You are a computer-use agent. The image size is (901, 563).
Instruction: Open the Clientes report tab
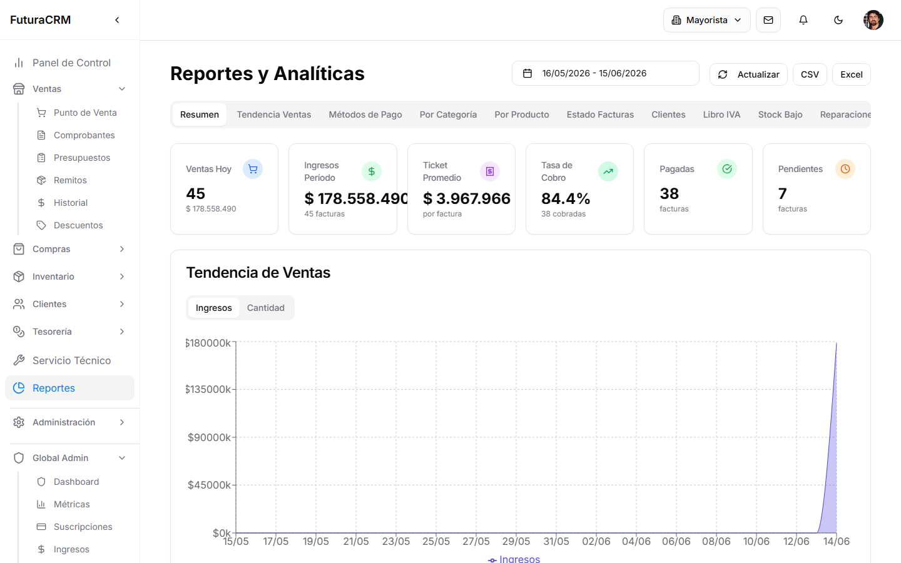click(668, 114)
